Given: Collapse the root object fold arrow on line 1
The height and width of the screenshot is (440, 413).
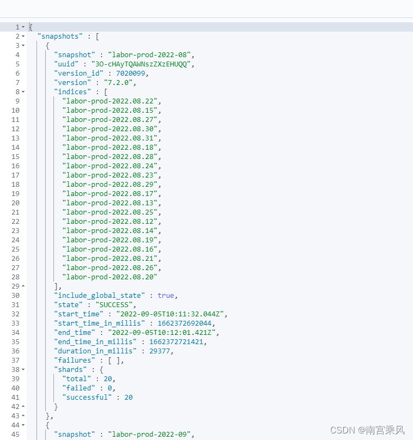Looking at the screenshot, I should click(23, 27).
